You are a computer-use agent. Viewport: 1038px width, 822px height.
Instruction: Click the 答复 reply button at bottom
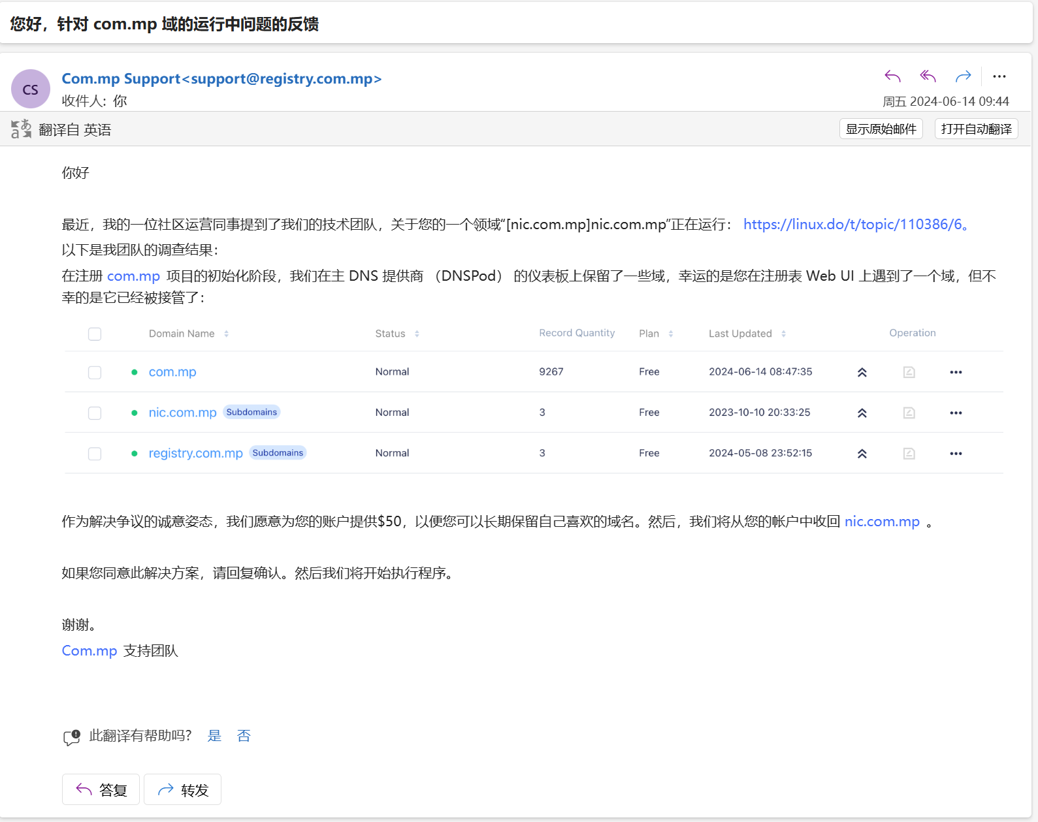101,789
